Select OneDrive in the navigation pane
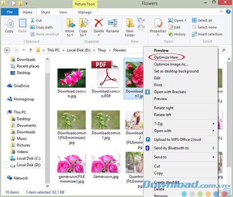The width and height of the screenshot is (233, 197). [x=18, y=86]
